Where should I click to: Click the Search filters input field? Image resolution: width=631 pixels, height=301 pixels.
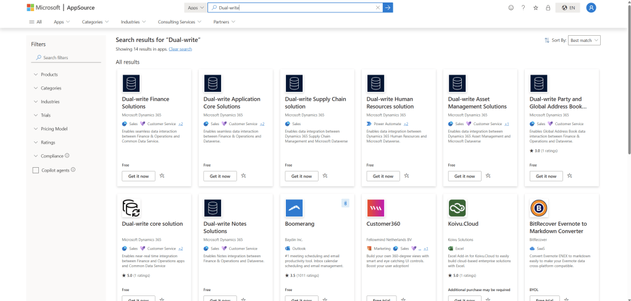pos(68,57)
